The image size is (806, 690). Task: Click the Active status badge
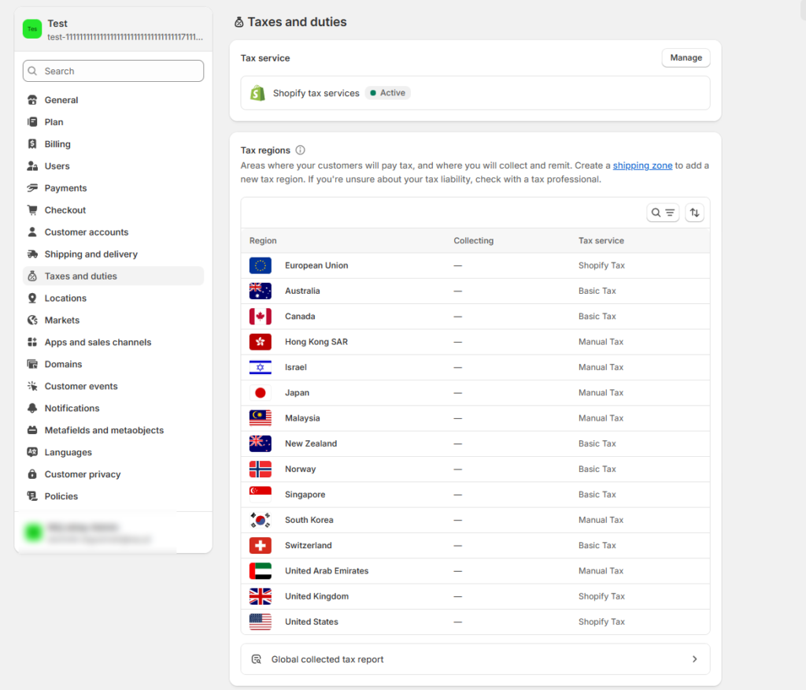tap(387, 93)
